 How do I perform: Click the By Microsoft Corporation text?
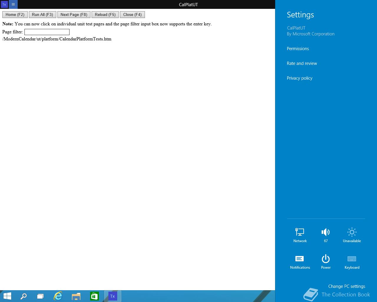311,34
